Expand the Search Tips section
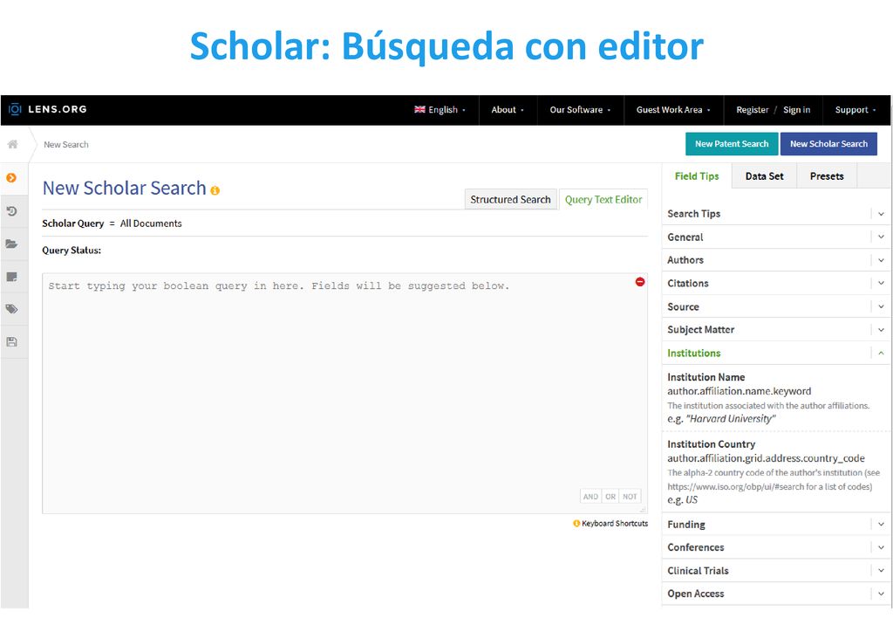Image resolution: width=893 pixels, height=632 pixels. point(775,214)
